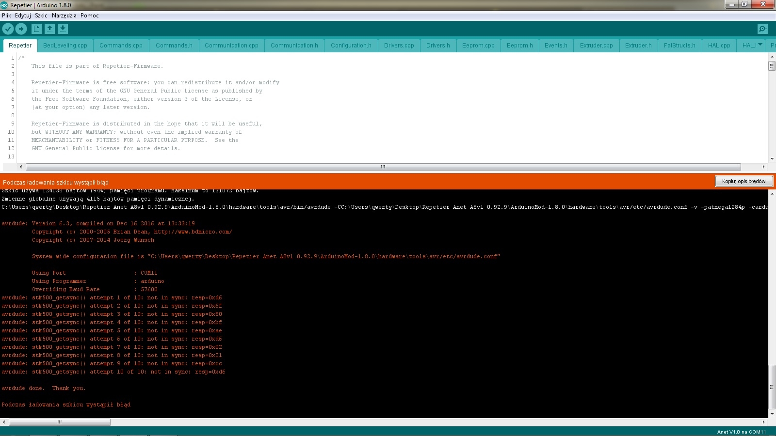776x436 pixels.
Task: Click the 'Zmienne globalne używają 4115 bajtów' line
Action: click(x=98, y=199)
